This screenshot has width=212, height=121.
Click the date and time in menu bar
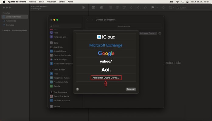pyautogui.click(x=200, y=2)
